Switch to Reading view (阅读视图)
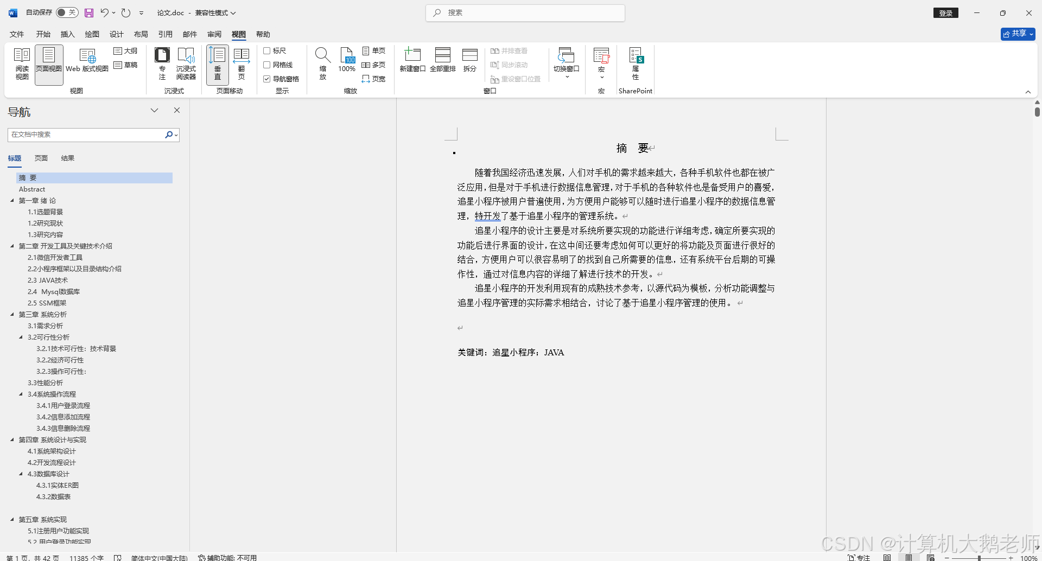The image size is (1042, 561). (22, 65)
